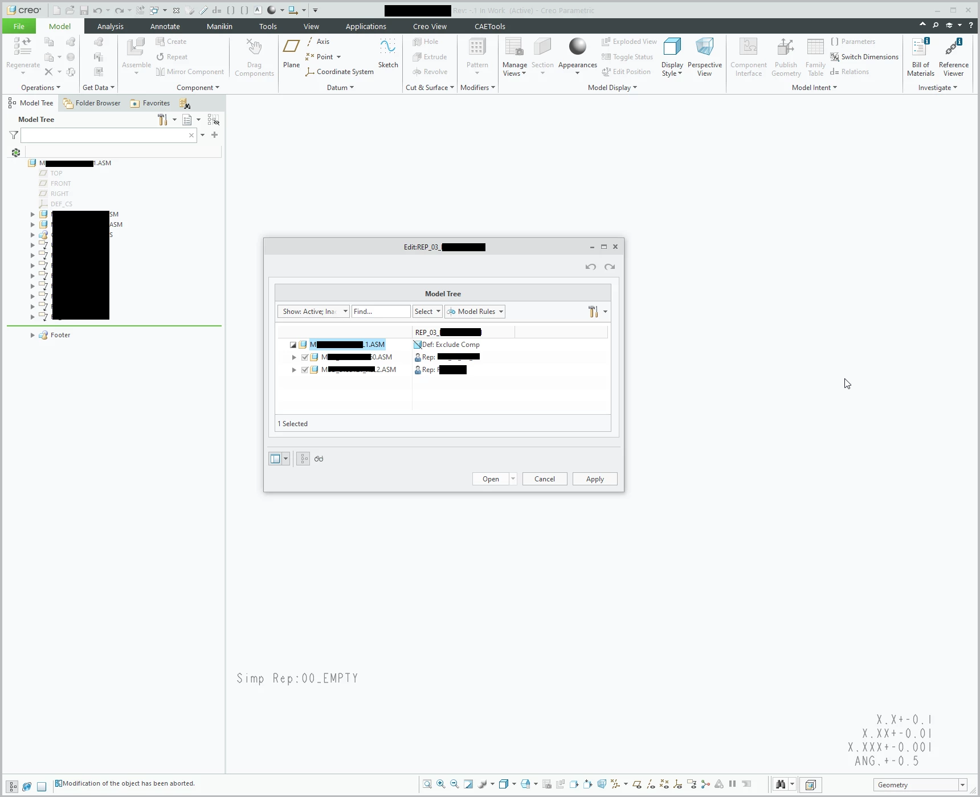The height and width of the screenshot is (797, 980).
Task: Click the Zoom Out icon in the bottom toolbar
Action: [x=455, y=784]
